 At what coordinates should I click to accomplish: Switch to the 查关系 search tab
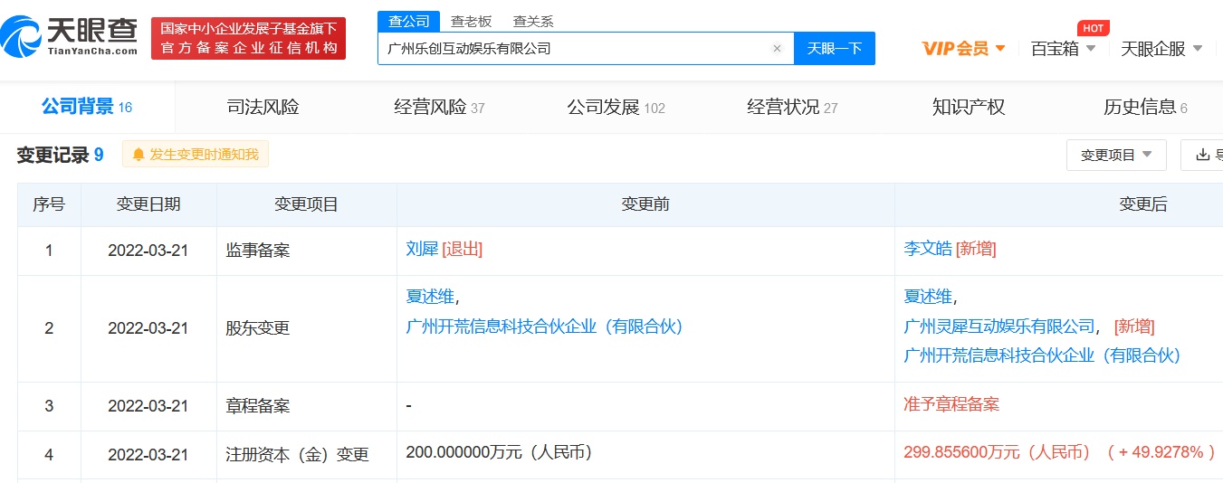coord(533,21)
